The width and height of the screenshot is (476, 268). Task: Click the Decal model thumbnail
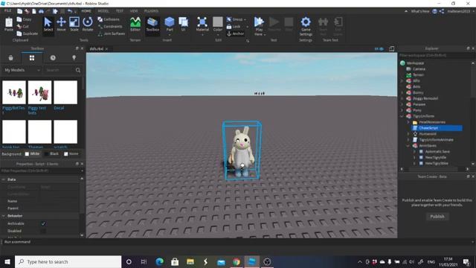coord(65,92)
